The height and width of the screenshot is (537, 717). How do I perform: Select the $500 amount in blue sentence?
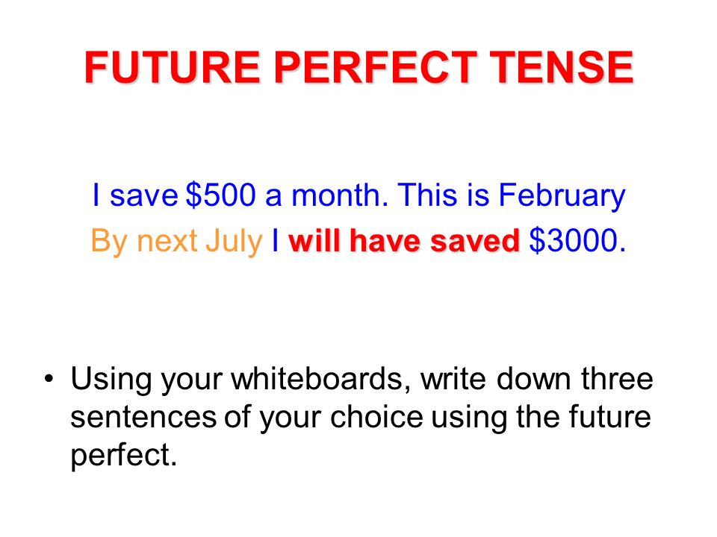(220, 195)
